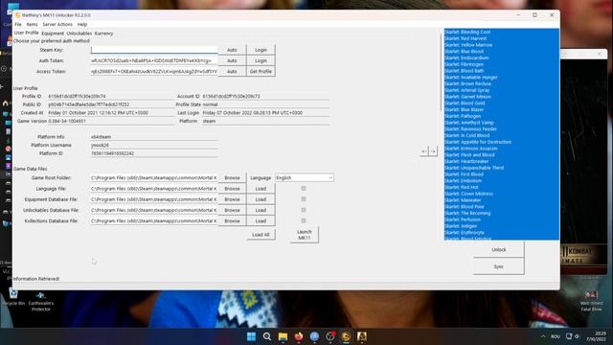Viewport: 613px width, 345px height.
Task: Click the Load All button
Action: pos(261,235)
